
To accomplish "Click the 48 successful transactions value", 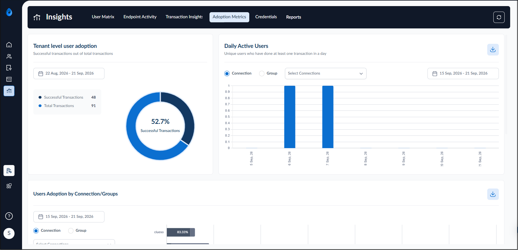I will pyautogui.click(x=93, y=97).
